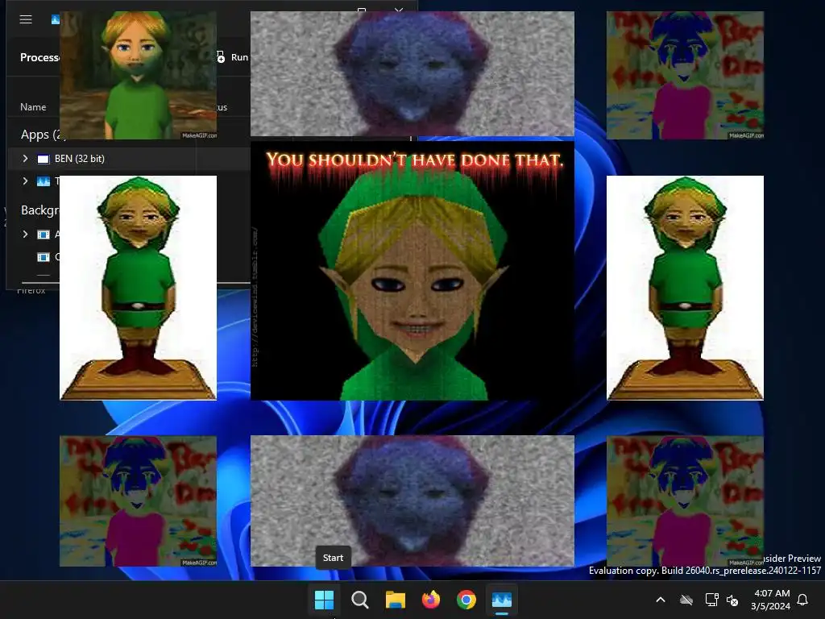This screenshot has height=619, width=825.
Task: Open the clock showing 4:07 AM
Action: pos(771,600)
